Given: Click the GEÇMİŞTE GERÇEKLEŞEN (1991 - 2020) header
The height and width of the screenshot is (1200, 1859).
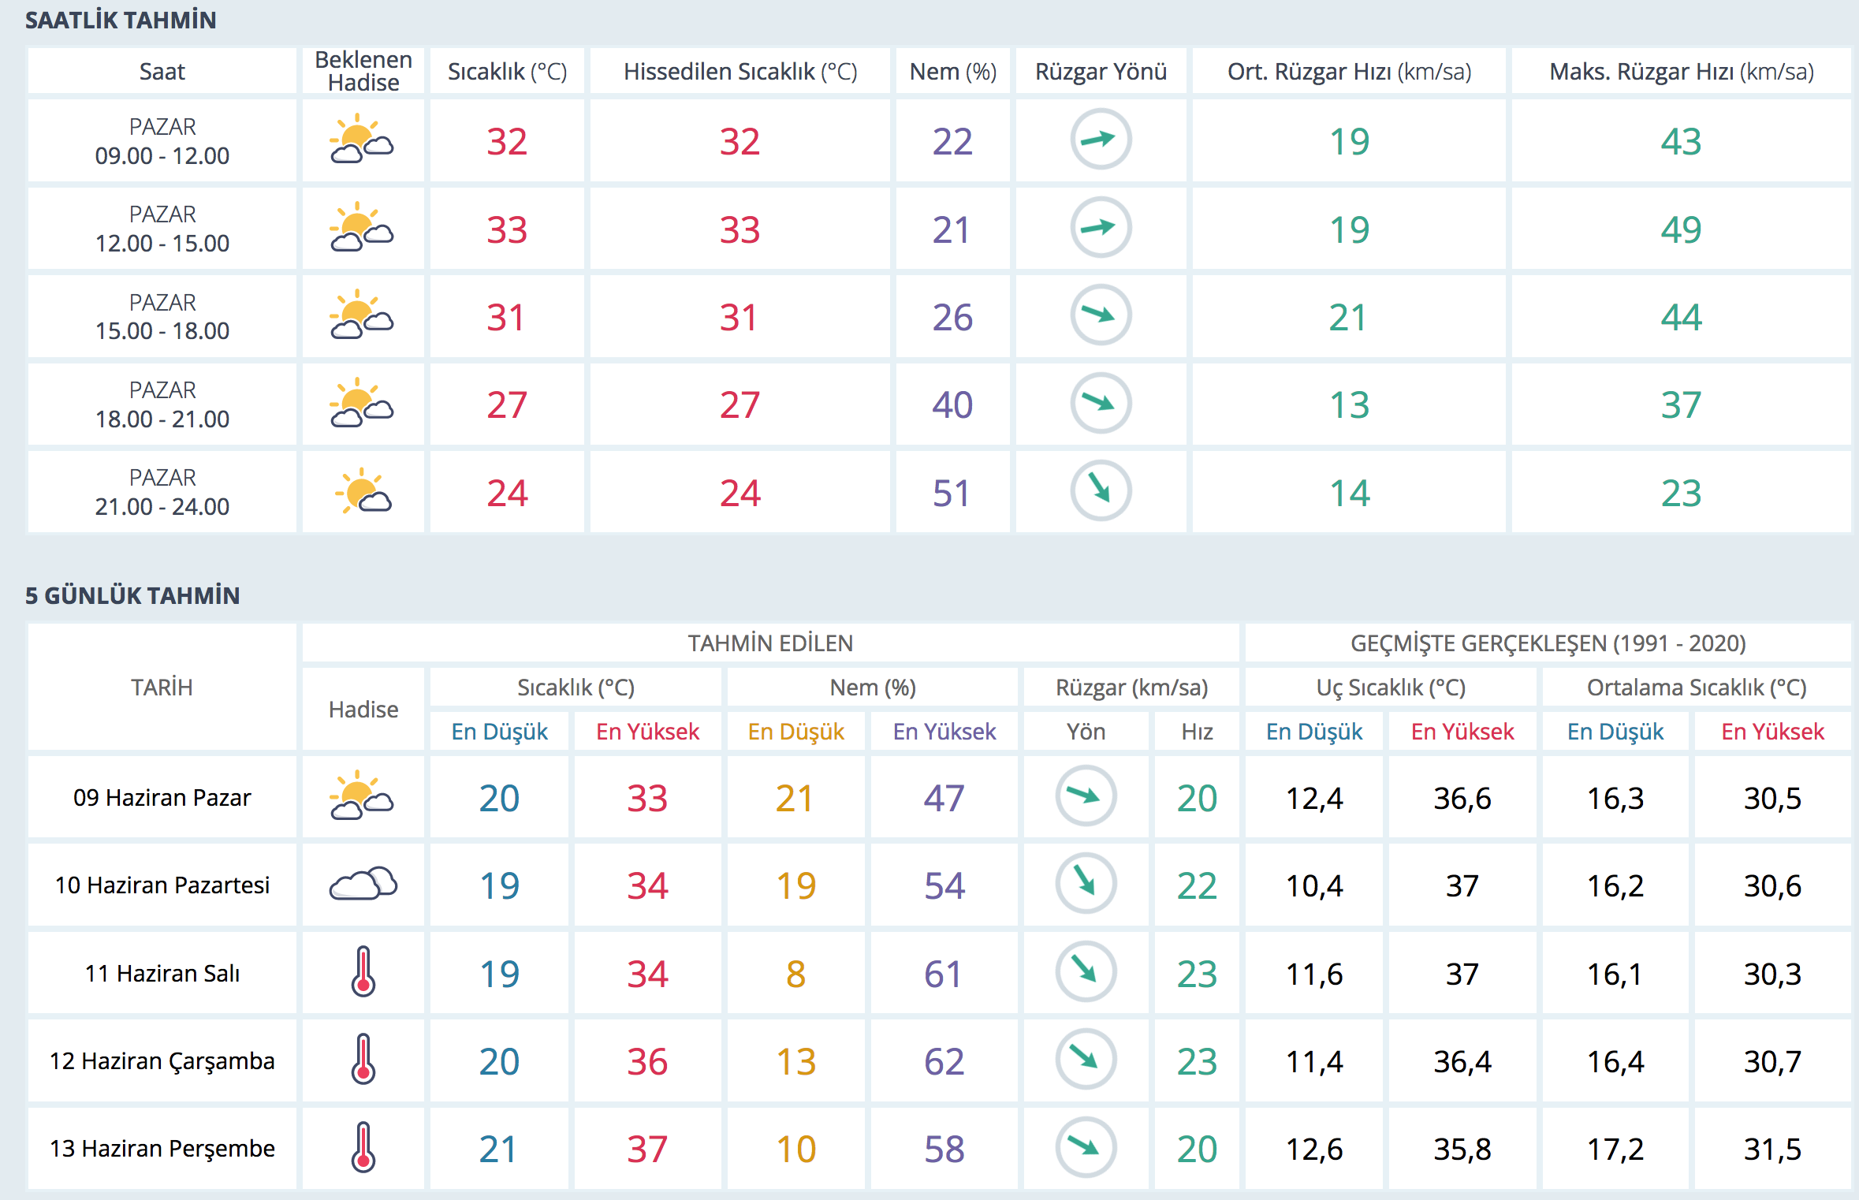Looking at the screenshot, I should pyautogui.click(x=1547, y=643).
